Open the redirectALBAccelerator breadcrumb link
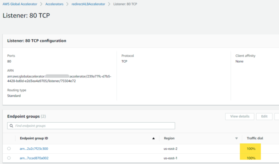Image resolution: width=279 pixels, height=164 pixels. (x=88, y=4)
